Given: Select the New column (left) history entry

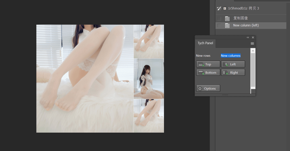Looking at the screenshot, I should coord(251,25).
